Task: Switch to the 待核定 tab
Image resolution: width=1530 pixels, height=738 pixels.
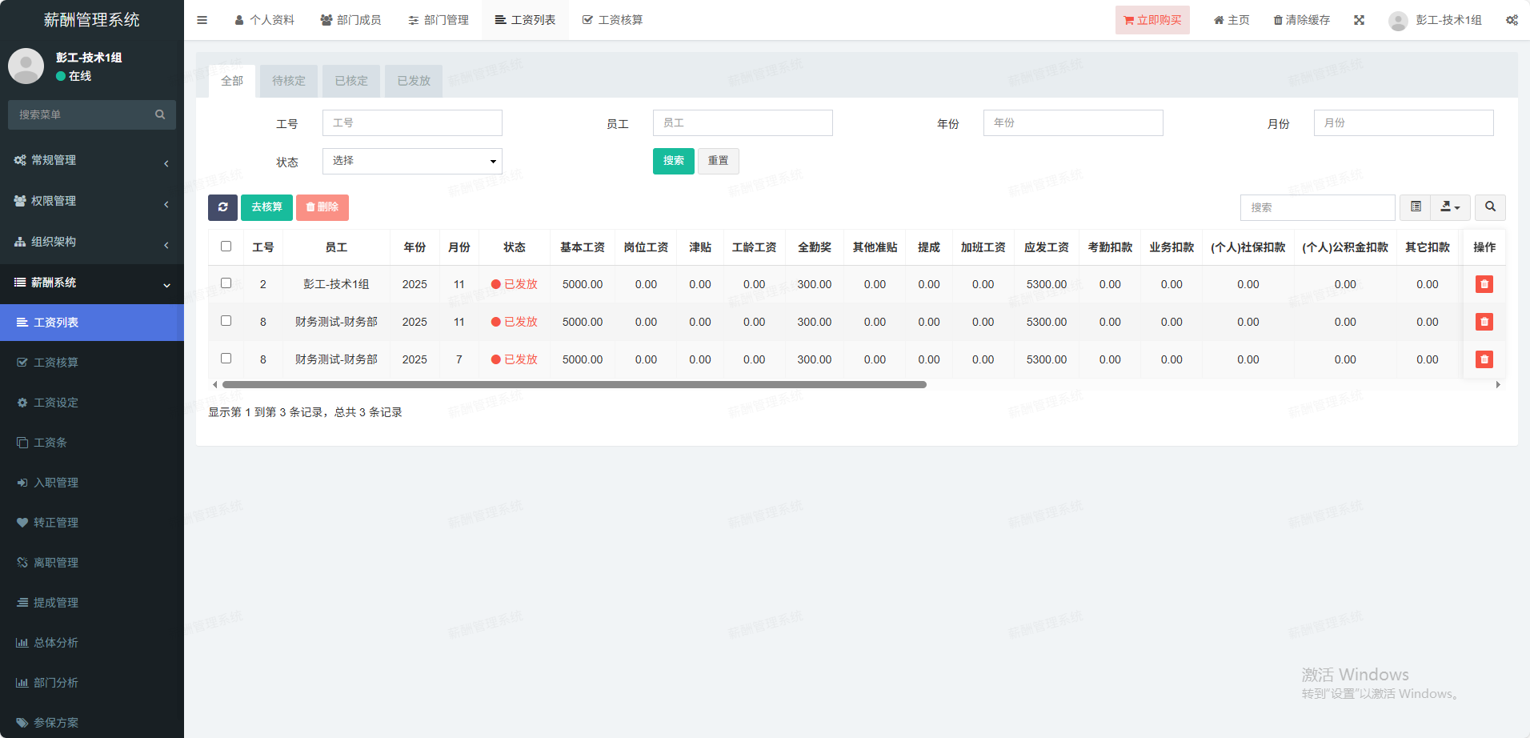Action: pos(288,81)
